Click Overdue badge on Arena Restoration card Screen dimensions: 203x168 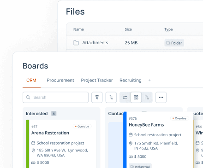point(82,127)
